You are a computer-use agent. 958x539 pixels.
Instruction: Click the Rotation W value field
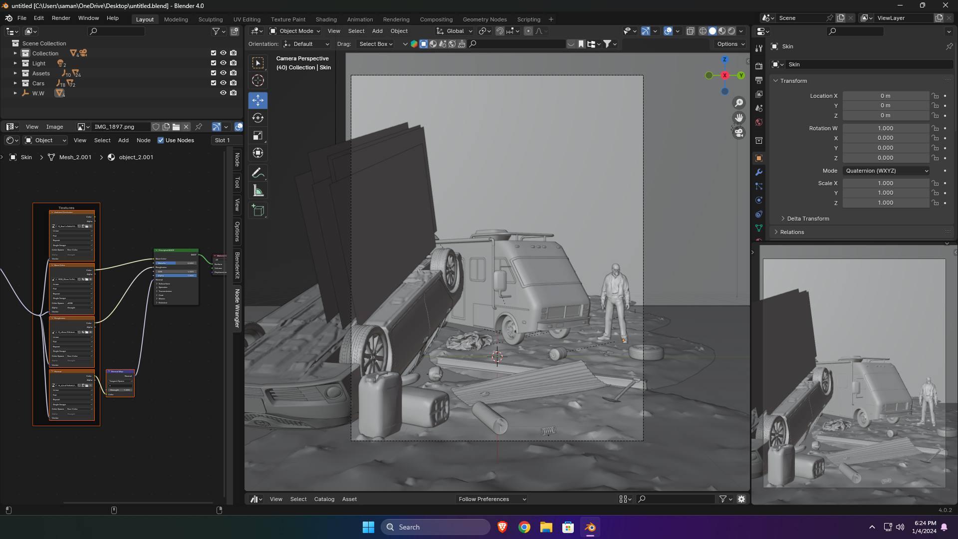(x=886, y=128)
